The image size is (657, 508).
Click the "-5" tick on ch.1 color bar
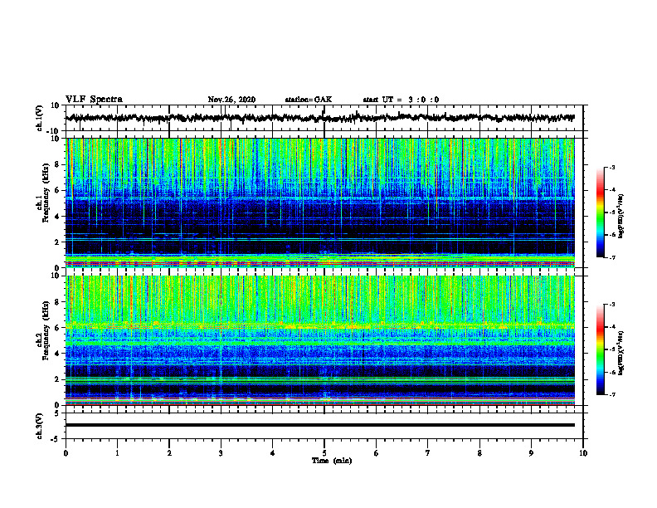611,212
